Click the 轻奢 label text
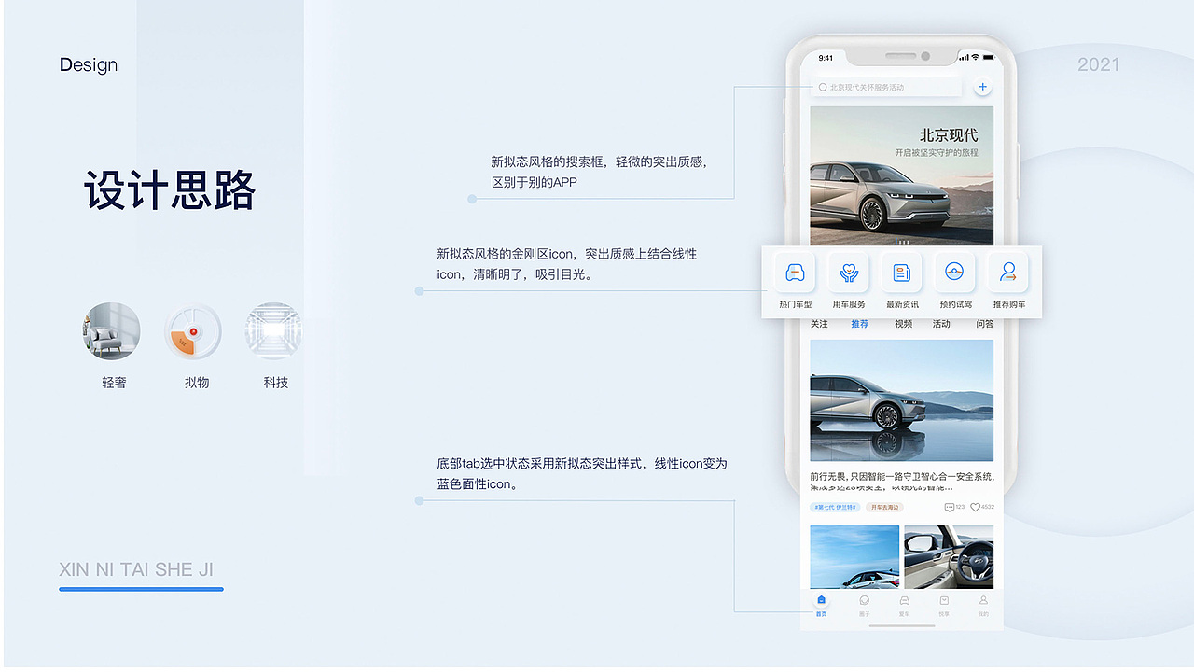 114,383
